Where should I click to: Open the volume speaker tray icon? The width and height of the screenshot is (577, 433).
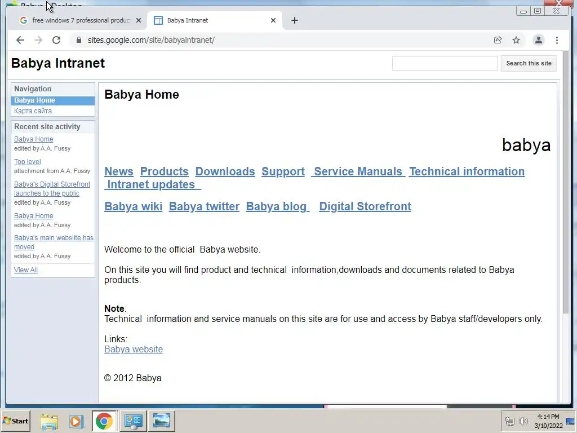pos(523,421)
